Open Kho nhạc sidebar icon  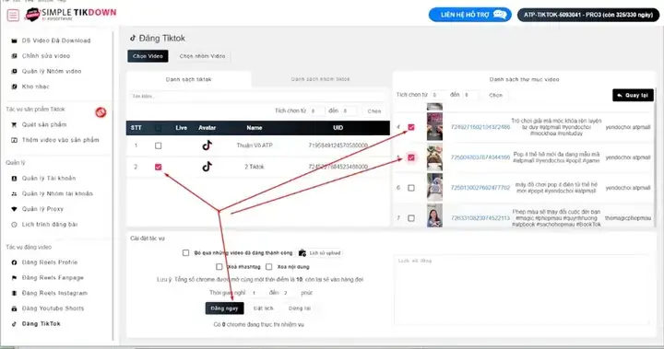(x=14, y=87)
